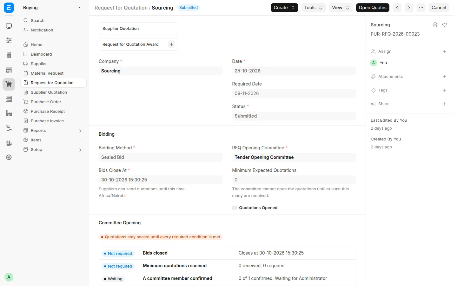Go to next document arrow
Image resolution: width=457 pixels, height=286 pixels.
[409, 8]
